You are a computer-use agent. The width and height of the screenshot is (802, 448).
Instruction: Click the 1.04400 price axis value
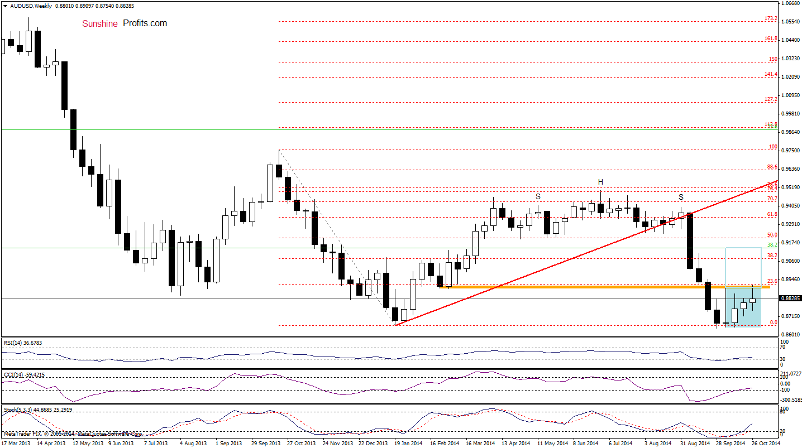coord(791,40)
